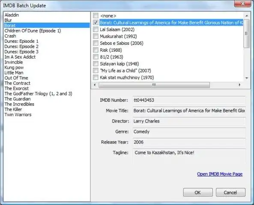The width and height of the screenshot is (254, 205).
Task: Select Dunes: Episode 2
Action: pos(21,47)
